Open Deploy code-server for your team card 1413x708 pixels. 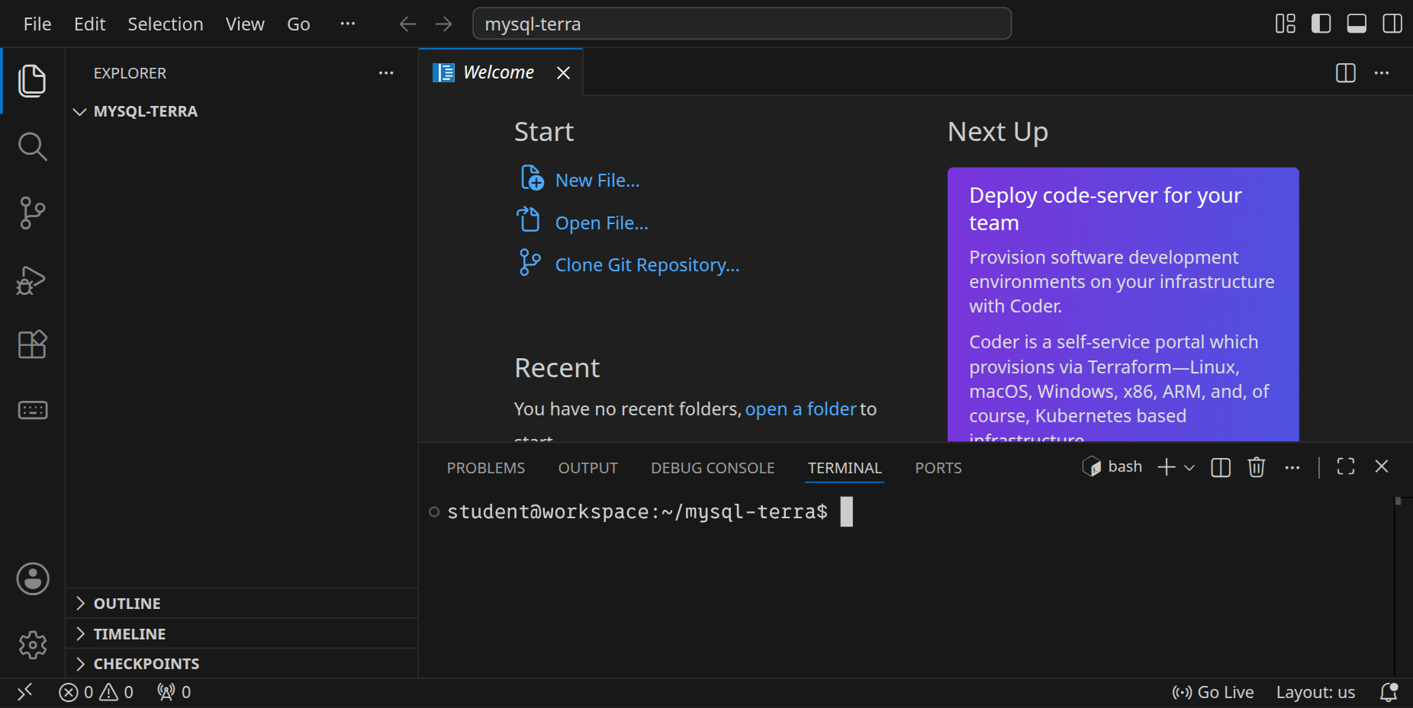pos(1123,305)
